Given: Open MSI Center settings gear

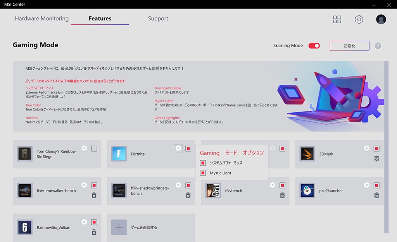Looking at the screenshot, I should (x=359, y=19).
